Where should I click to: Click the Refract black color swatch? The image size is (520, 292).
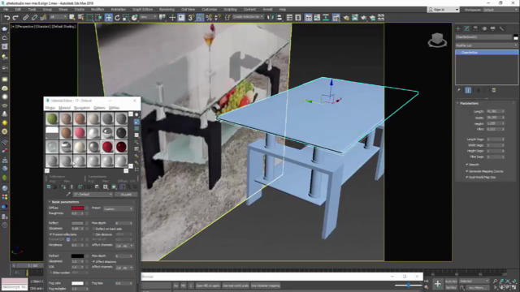[77, 256]
